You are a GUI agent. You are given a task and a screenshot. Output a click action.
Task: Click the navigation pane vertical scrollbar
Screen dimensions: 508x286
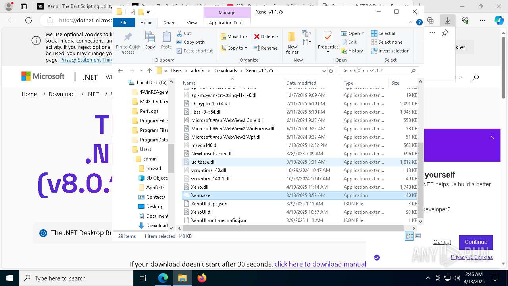tap(171, 158)
